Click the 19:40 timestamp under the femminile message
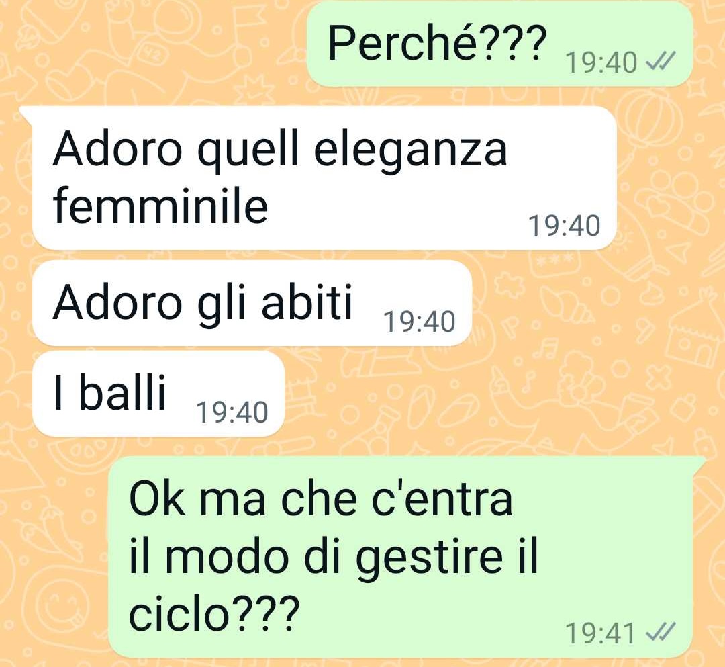 [564, 225]
